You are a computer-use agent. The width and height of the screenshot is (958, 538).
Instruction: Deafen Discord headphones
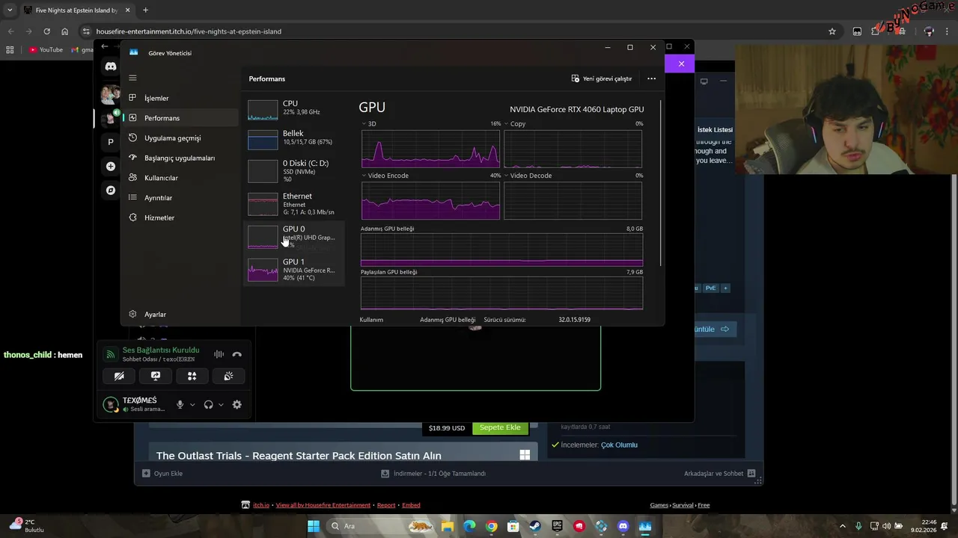tap(208, 404)
